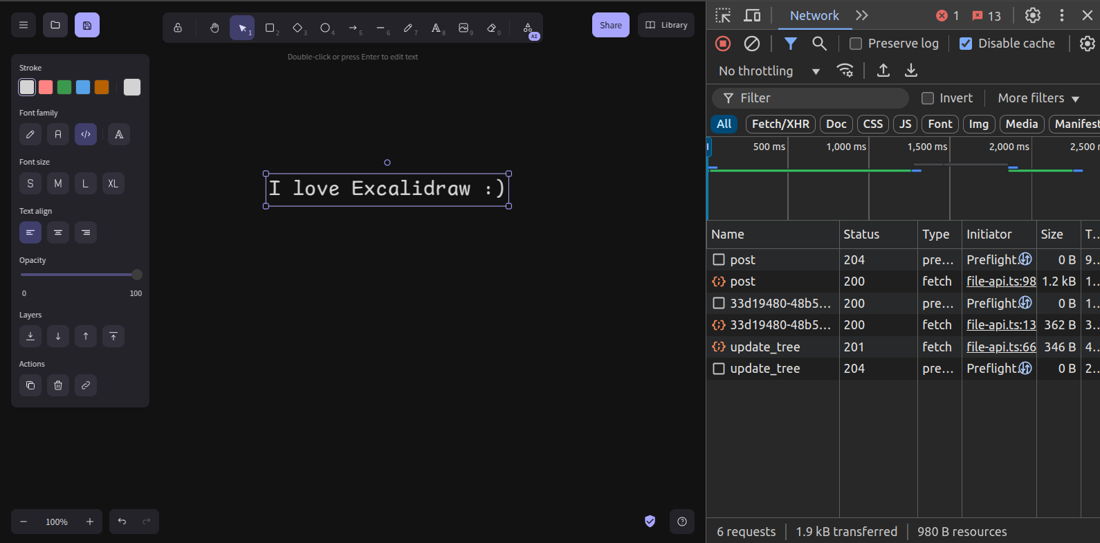Screen dimensions: 1100x543
Task: Click the Share button
Action: point(611,25)
